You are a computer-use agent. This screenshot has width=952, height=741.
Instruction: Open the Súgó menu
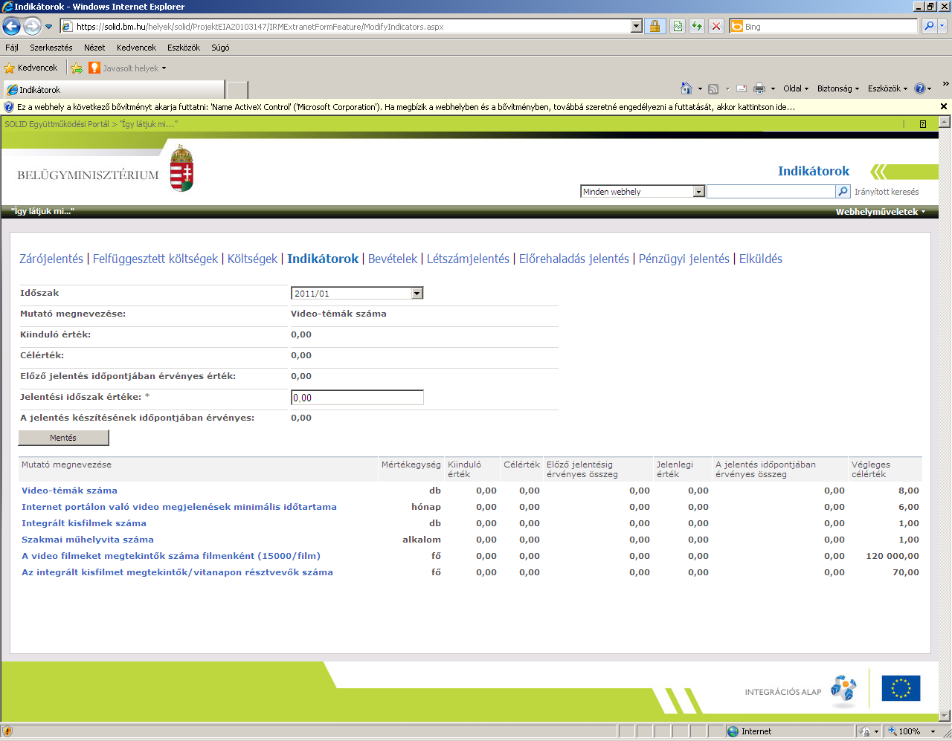[220, 48]
